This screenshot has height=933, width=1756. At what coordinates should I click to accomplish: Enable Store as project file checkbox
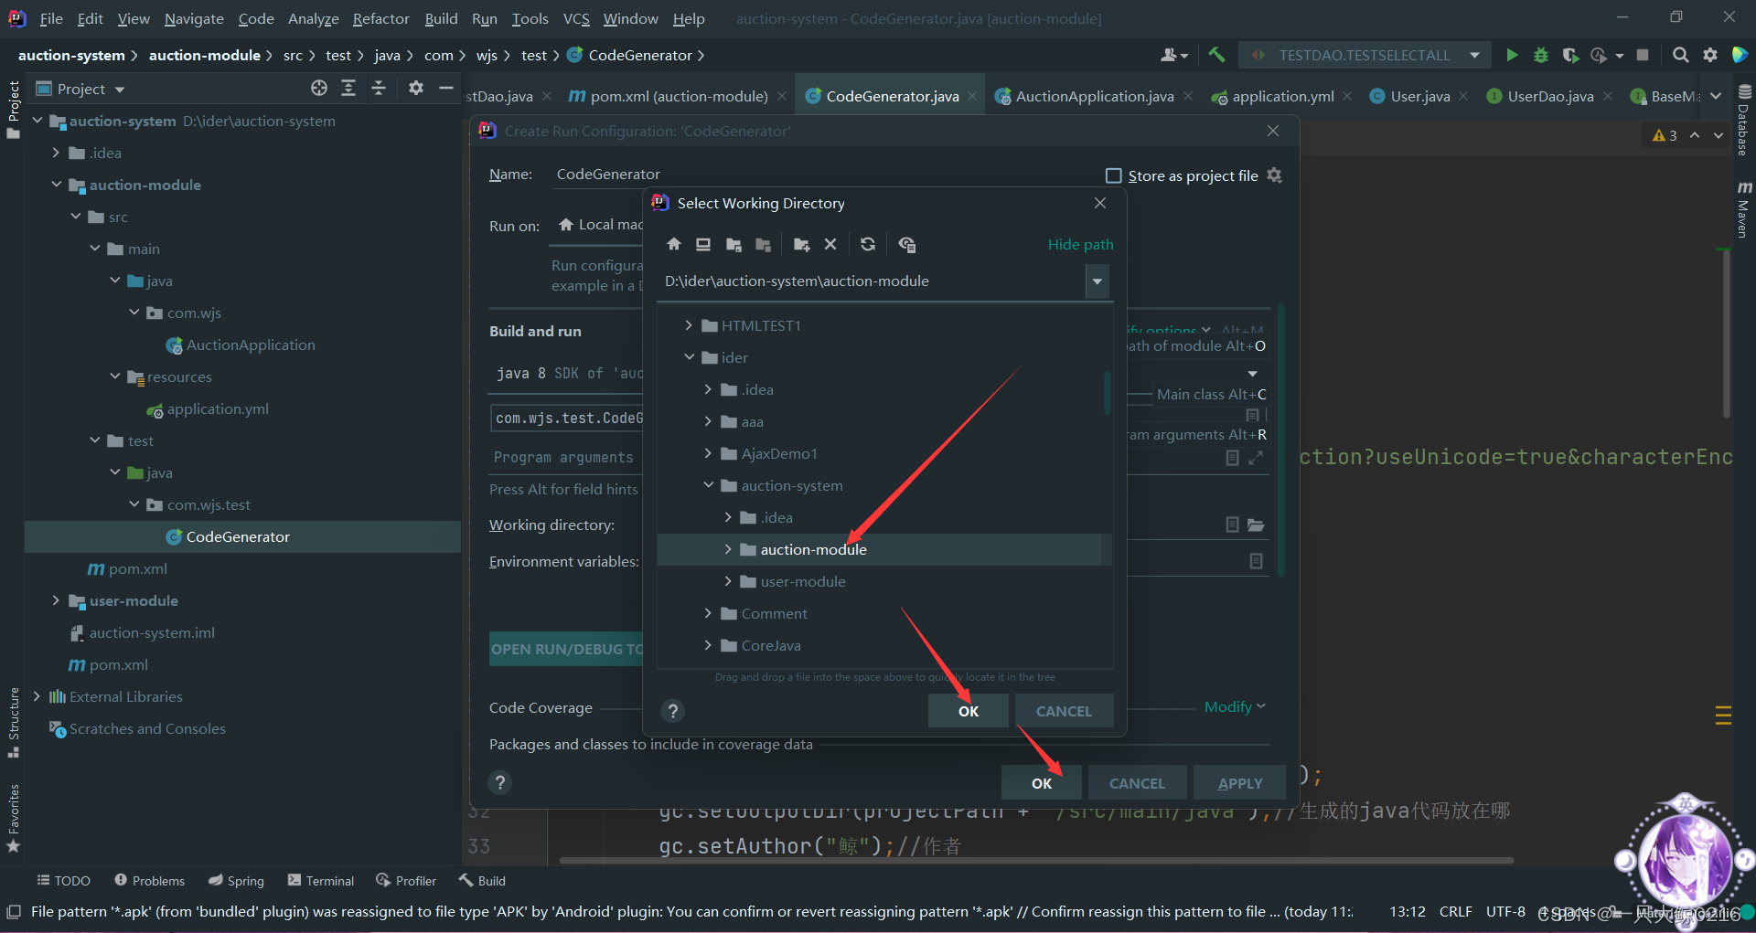click(x=1113, y=175)
